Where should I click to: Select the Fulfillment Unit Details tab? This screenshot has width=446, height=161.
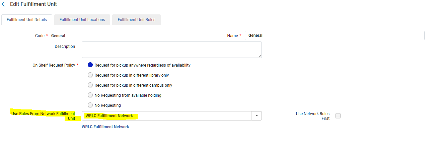click(27, 20)
